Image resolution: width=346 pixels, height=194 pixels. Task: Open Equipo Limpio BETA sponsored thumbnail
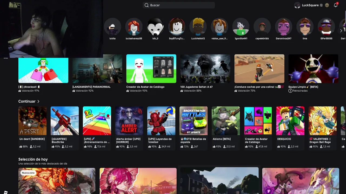[x=313, y=69]
